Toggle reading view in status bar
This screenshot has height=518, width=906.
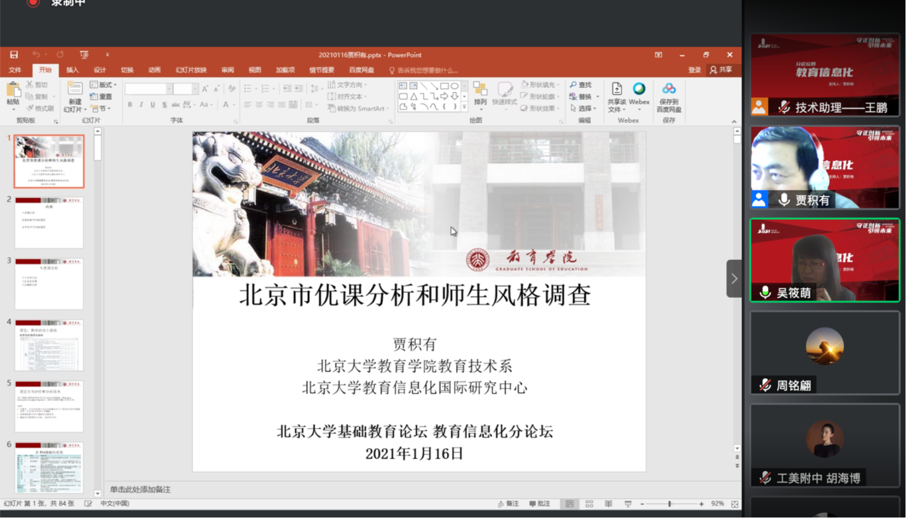pyautogui.click(x=609, y=504)
